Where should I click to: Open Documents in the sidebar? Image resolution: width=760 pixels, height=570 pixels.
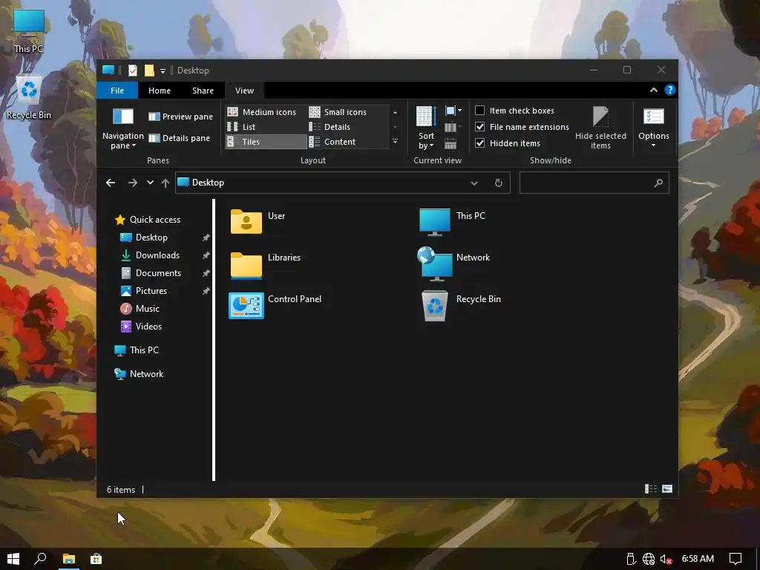pyautogui.click(x=151, y=273)
